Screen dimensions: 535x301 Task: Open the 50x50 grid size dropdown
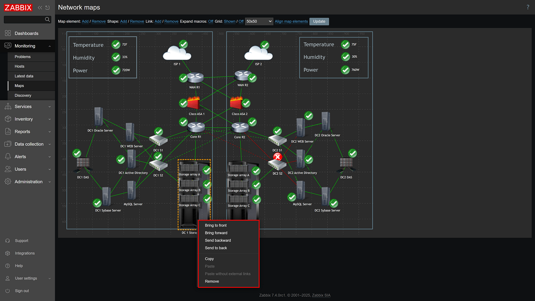[x=259, y=21]
